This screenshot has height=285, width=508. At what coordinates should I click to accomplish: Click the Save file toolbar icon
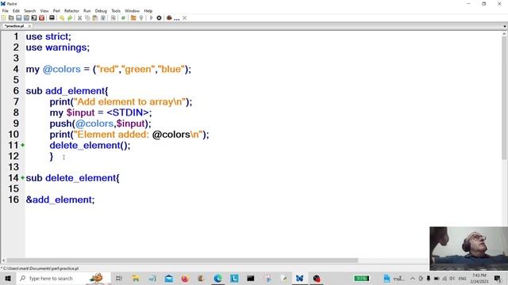click(x=19, y=18)
